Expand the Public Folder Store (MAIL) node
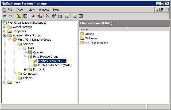Viewport: 171px width, 110px height. [x=30, y=65]
